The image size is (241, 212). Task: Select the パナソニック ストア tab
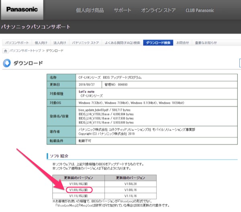click(x=86, y=43)
